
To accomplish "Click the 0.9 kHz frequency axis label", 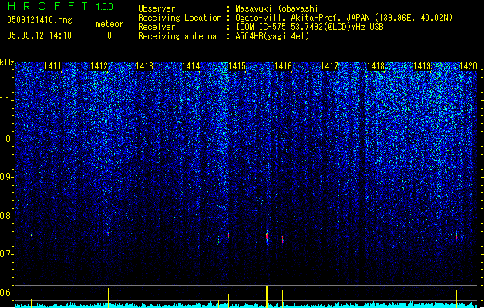I will click(x=6, y=177).
